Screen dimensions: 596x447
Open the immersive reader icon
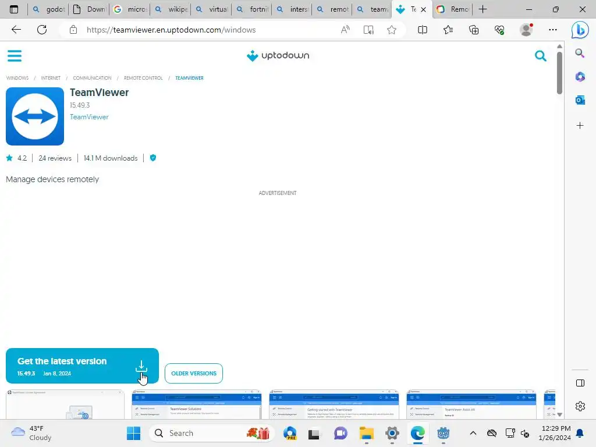(368, 30)
